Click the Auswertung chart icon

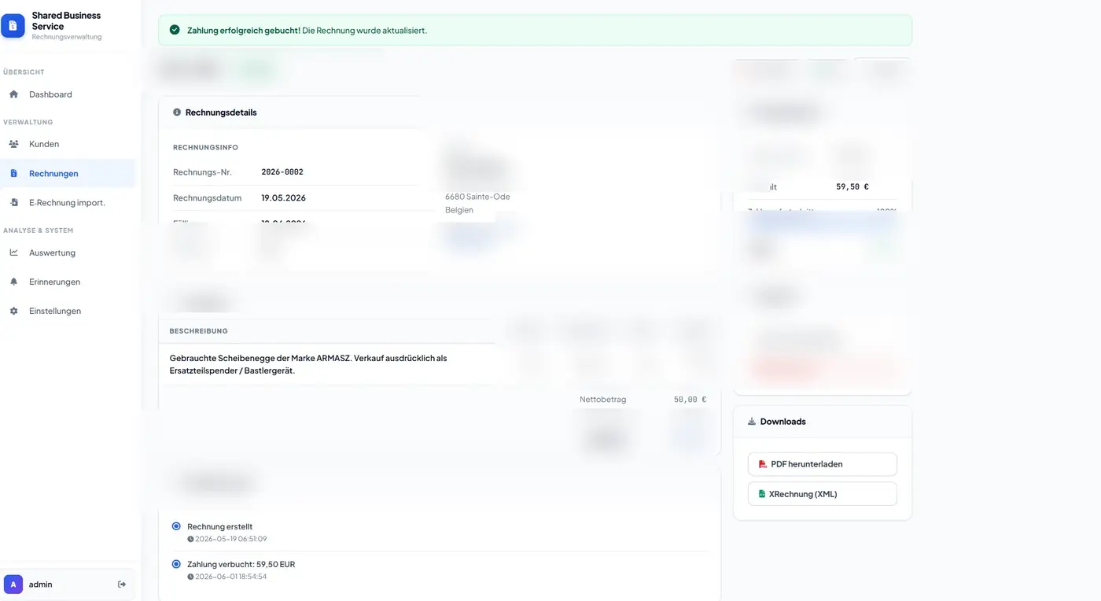click(x=13, y=253)
